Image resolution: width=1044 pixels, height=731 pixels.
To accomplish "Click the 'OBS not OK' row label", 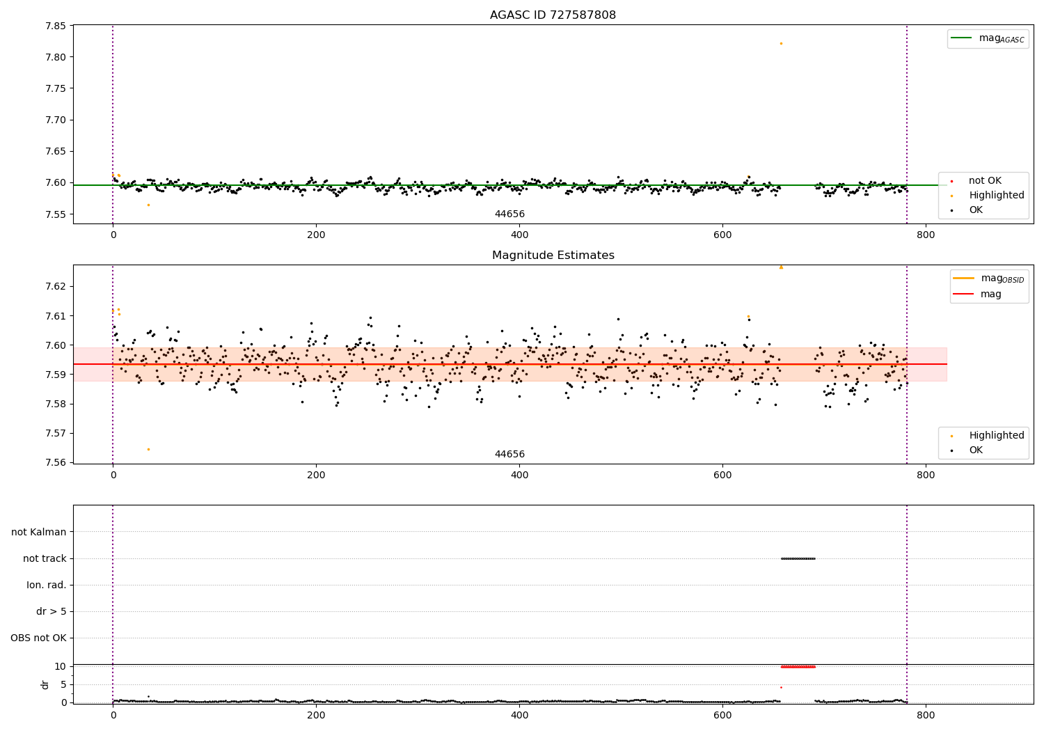I will tap(39, 638).
